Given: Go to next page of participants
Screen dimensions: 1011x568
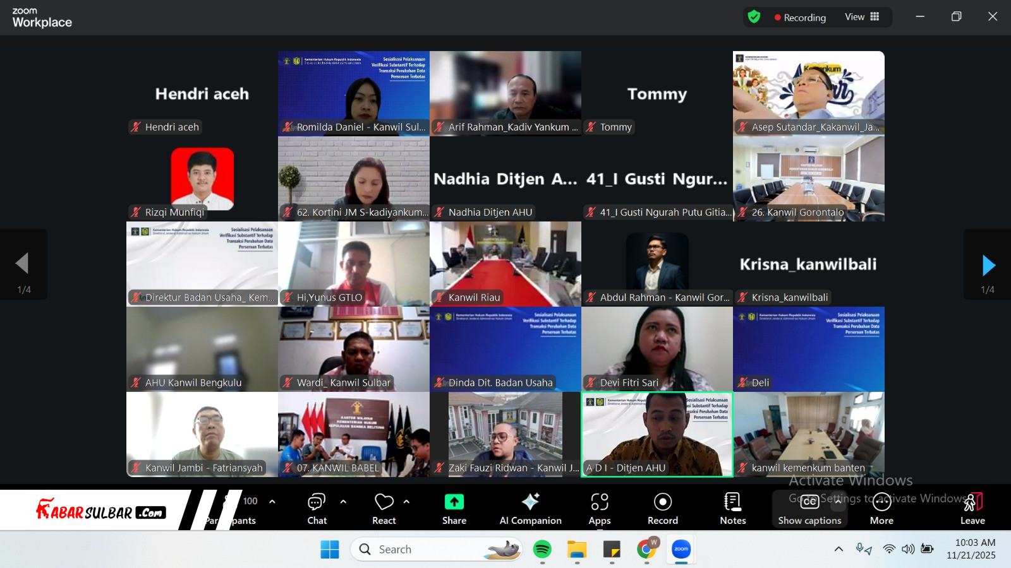Looking at the screenshot, I should pyautogui.click(x=988, y=265).
